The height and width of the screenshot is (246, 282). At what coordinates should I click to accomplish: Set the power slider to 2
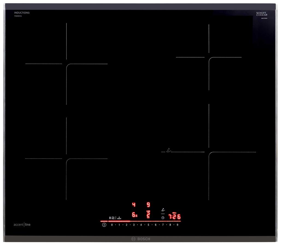tap(127, 225)
